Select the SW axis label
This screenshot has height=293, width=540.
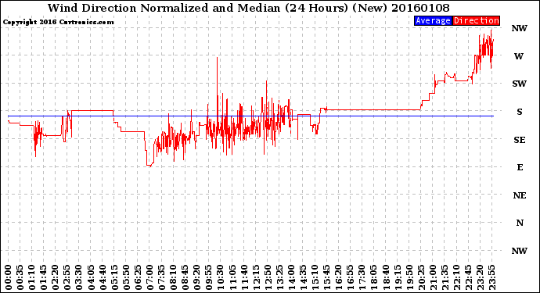pyautogui.click(x=520, y=84)
